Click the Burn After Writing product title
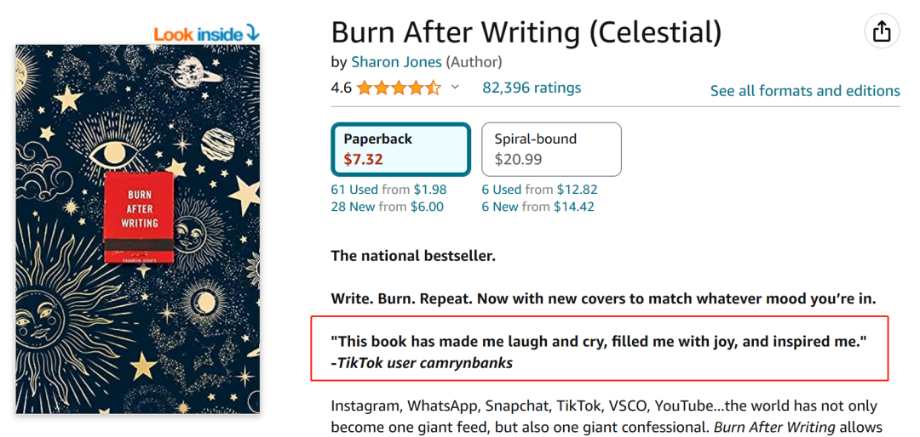 point(526,32)
